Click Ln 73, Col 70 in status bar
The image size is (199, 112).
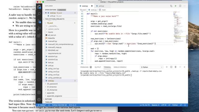pos(145,105)
